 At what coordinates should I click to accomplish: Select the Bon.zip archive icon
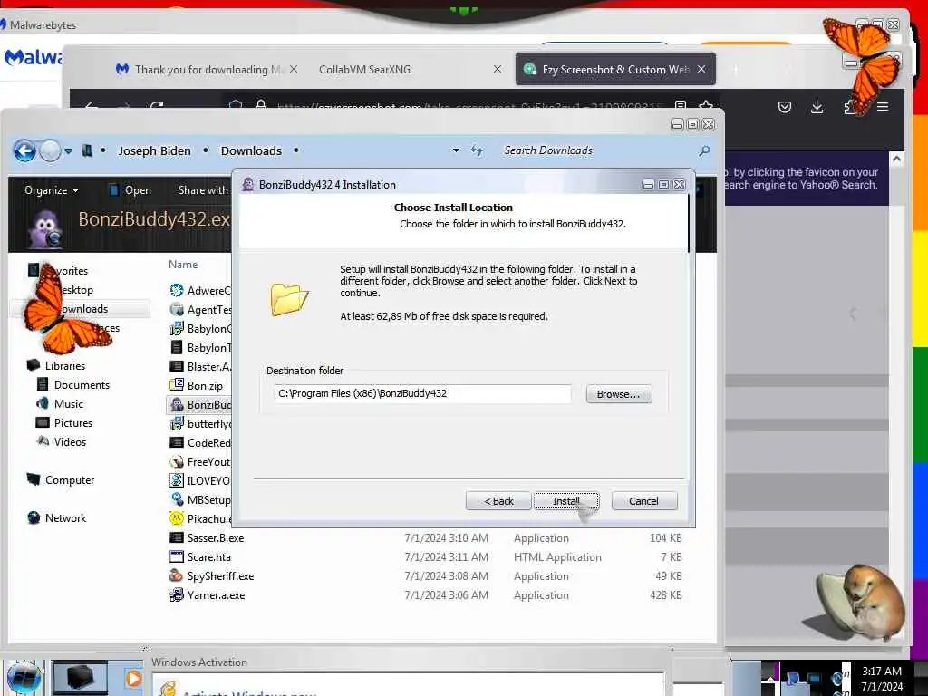177,385
